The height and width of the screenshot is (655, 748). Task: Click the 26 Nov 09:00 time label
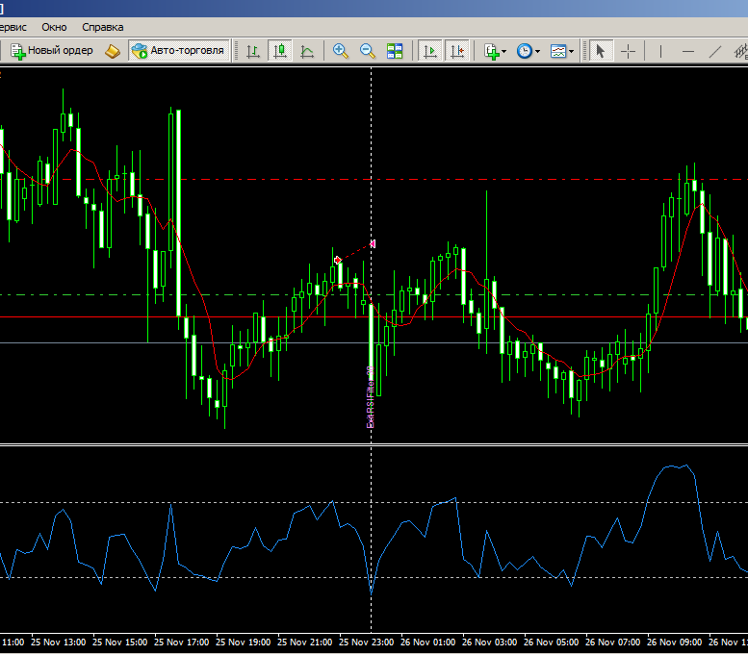[x=674, y=642]
